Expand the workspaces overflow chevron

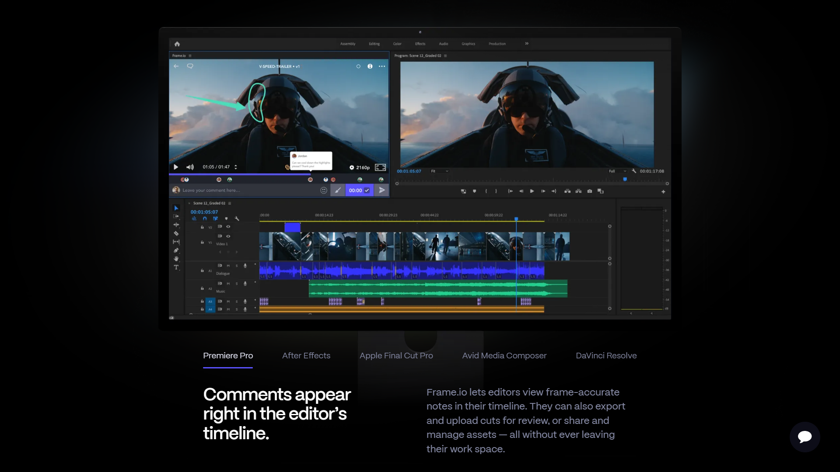point(527,43)
